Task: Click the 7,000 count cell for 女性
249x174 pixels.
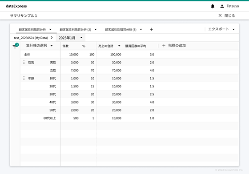Action: click(x=75, y=71)
